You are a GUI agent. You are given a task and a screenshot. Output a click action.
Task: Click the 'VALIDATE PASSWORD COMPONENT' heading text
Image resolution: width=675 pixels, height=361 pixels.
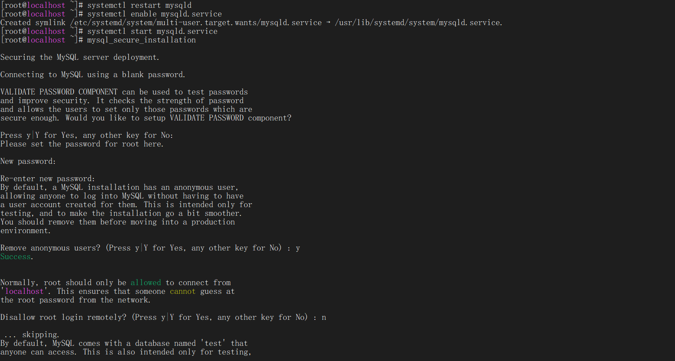(59, 92)
